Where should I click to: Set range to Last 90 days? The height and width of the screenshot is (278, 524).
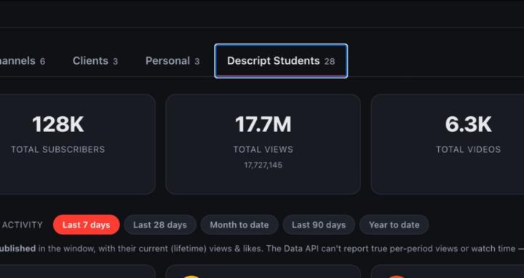pyautogui.click(x=319, y=225)
